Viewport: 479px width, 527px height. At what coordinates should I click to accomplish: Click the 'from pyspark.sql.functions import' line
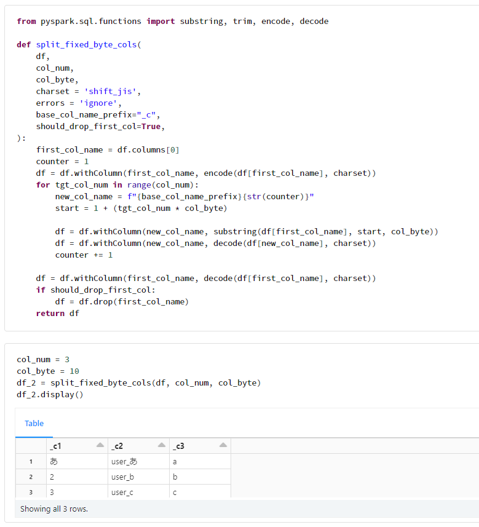click(x=172, y=21)
